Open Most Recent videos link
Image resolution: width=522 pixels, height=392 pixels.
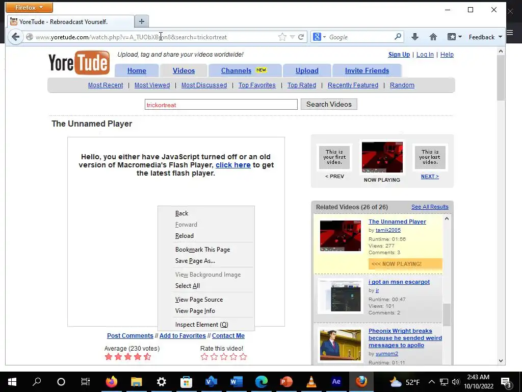tap(106, 85)
